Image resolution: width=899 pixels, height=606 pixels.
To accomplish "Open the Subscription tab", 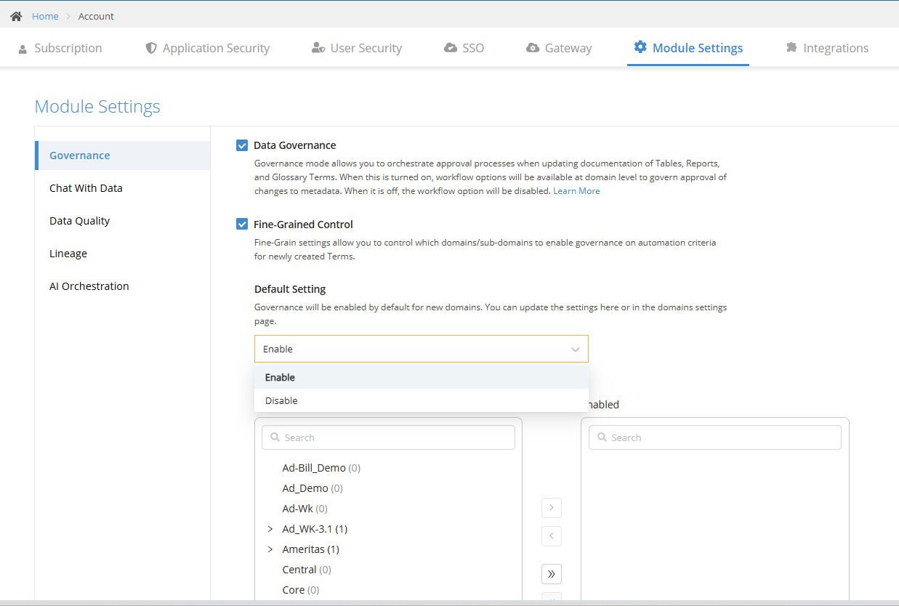I will (59, 48).
